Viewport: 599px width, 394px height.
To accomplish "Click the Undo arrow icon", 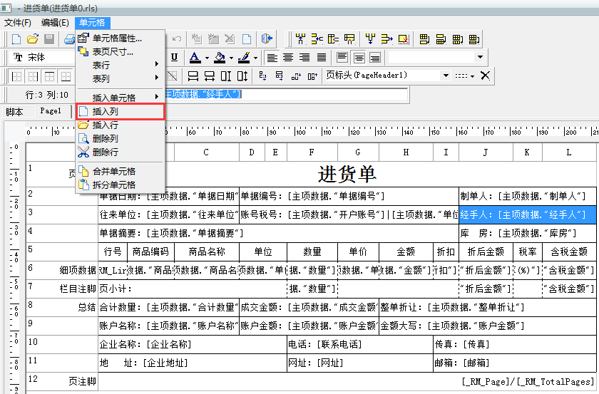I will point(177,39).
